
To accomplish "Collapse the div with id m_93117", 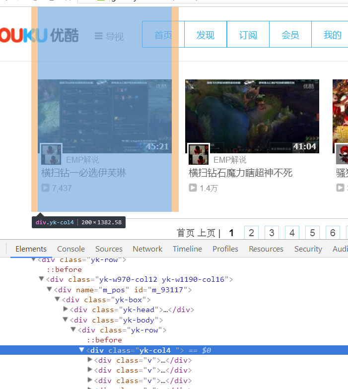I will [50, 289].
